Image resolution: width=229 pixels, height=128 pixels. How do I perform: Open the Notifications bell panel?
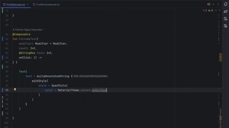click(x=226, y=4)
